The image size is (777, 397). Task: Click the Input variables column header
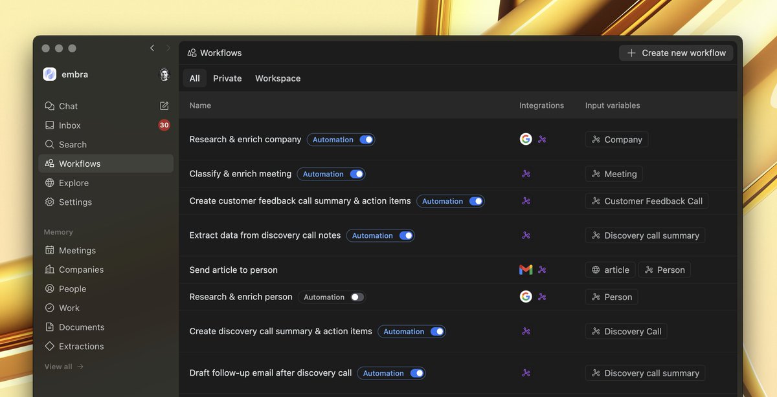coord(613,105)
